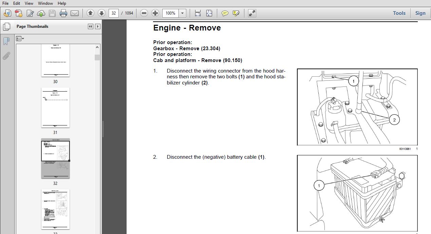Select page 30 thumbnail
This screenshot has width=431, height=234.
(55, 60)
